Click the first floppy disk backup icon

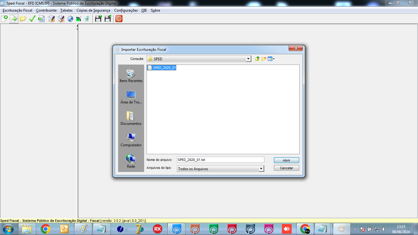tap(98, 19)
